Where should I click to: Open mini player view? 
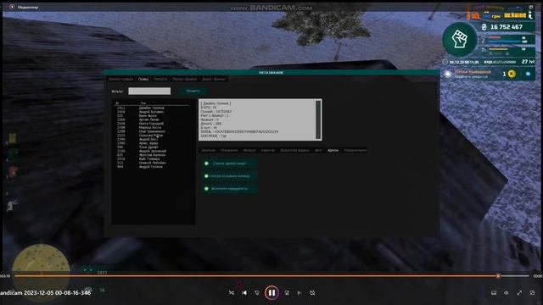pos(532,293)
